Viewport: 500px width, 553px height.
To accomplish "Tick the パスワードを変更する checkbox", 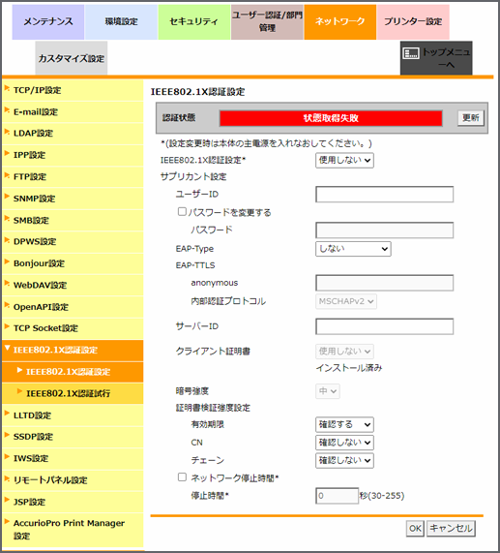I will pos(182,211).
